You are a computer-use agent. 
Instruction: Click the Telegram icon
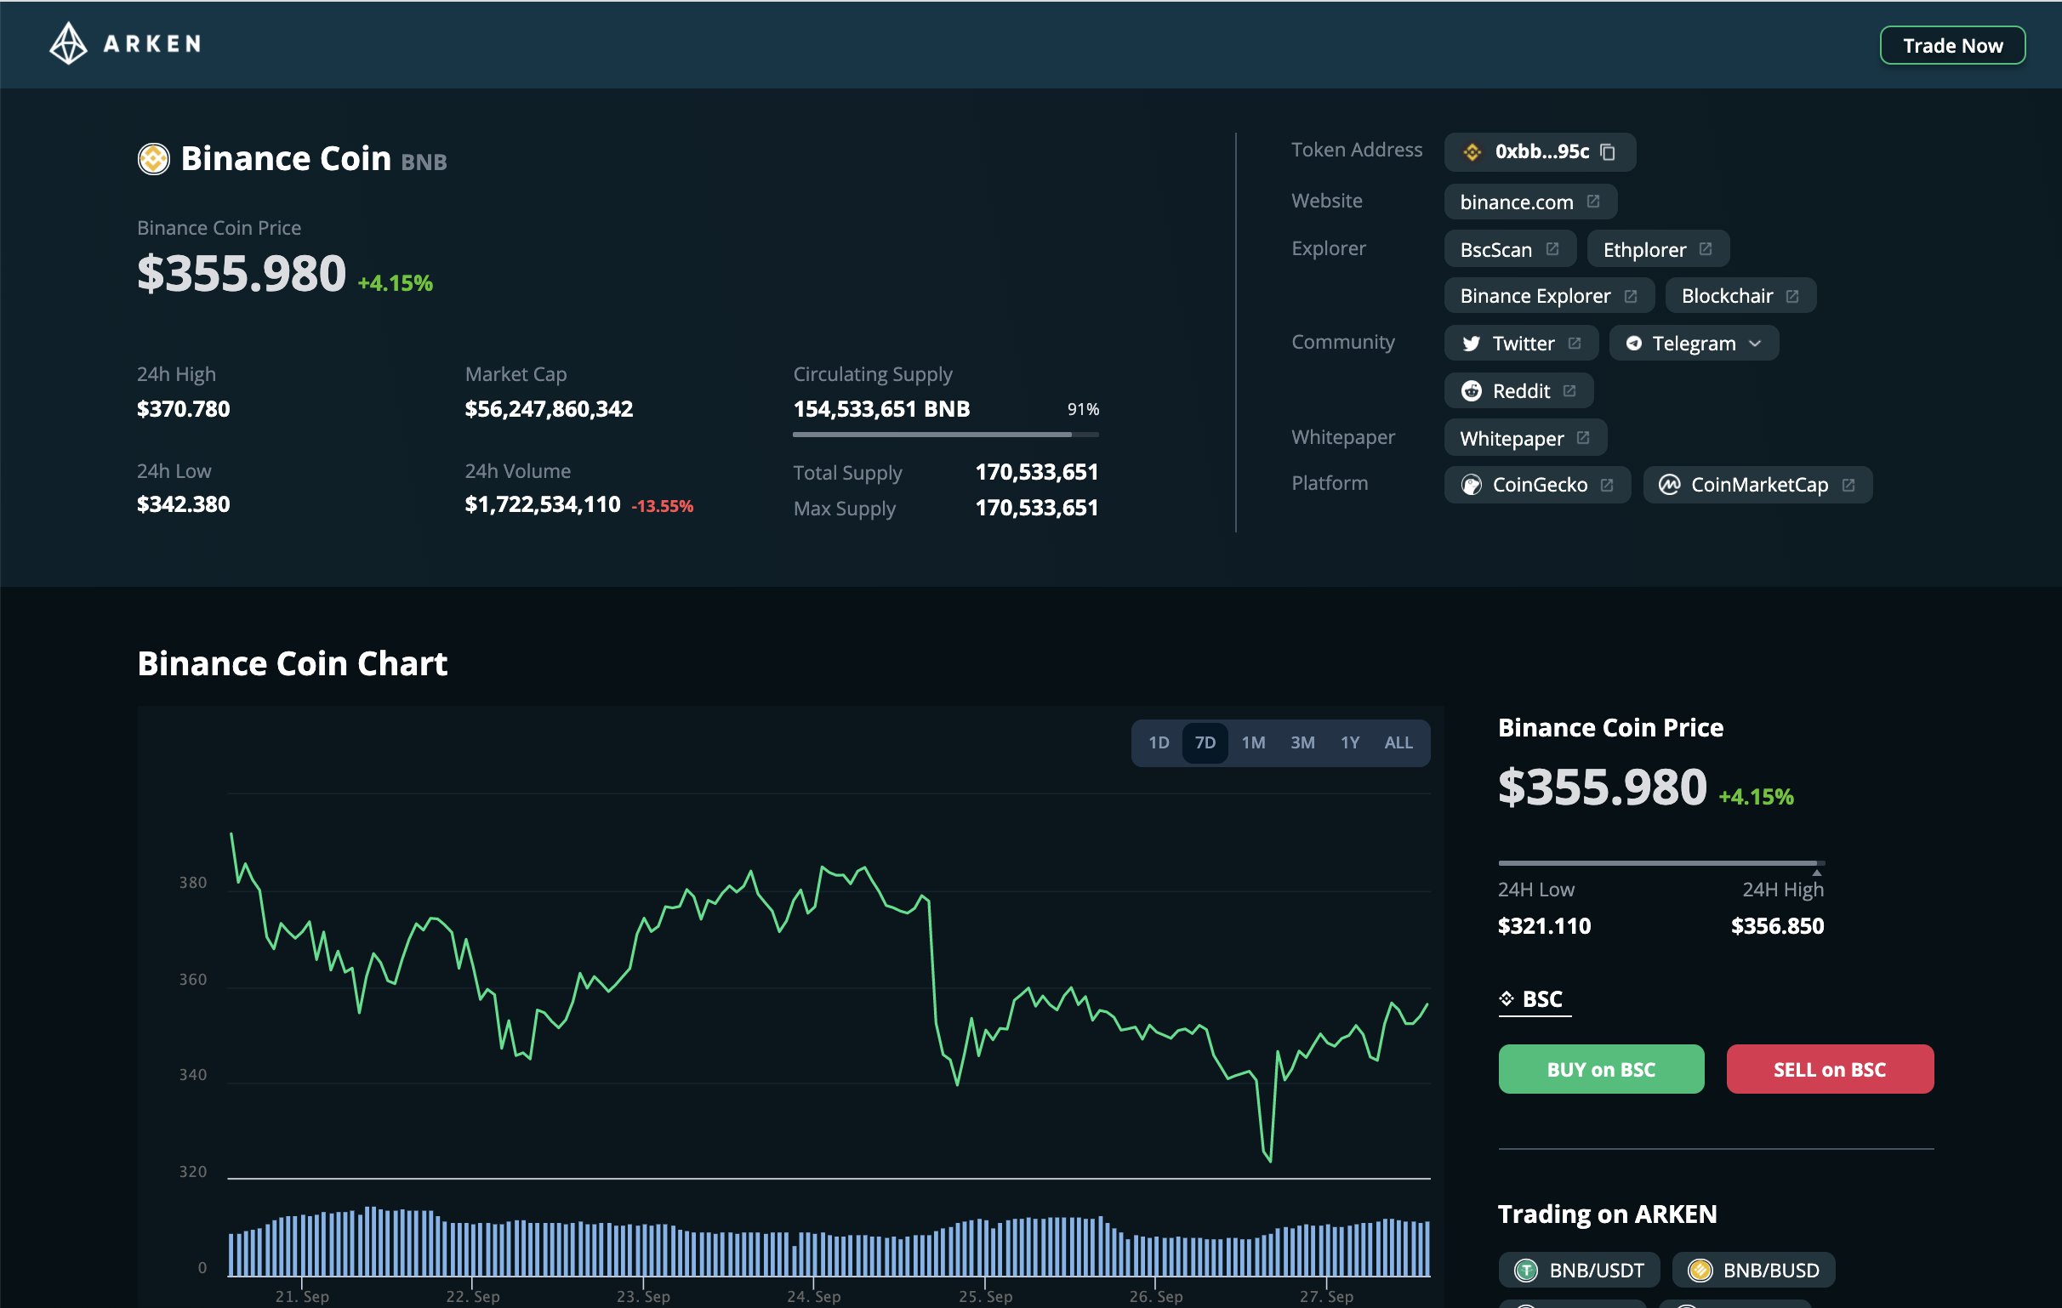tap(1634, 344)
